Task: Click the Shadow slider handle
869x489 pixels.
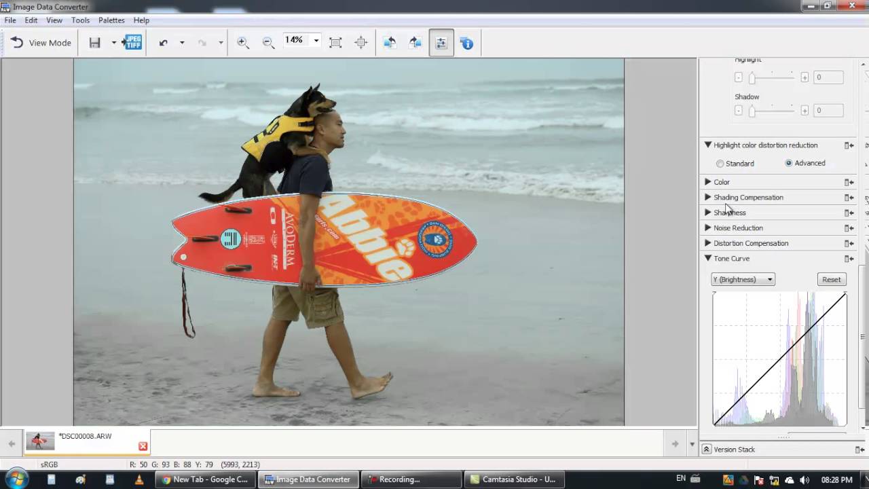Action: pyautogui.click(x=752, y=111)
